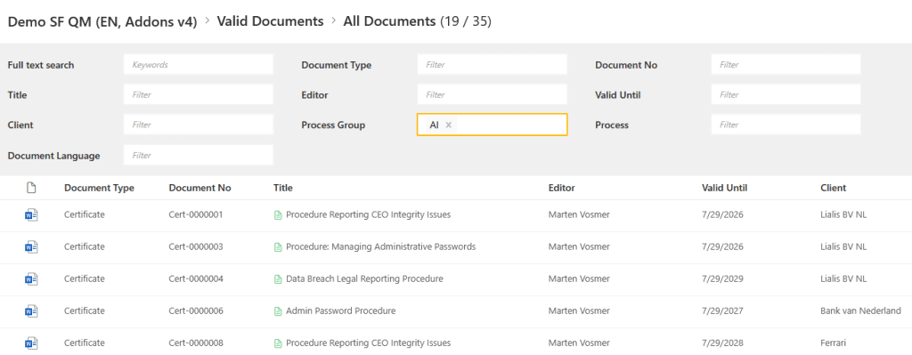Open Procedure: Managing Administrative Passwords document
912x355 pixels.
click(381, 246)
